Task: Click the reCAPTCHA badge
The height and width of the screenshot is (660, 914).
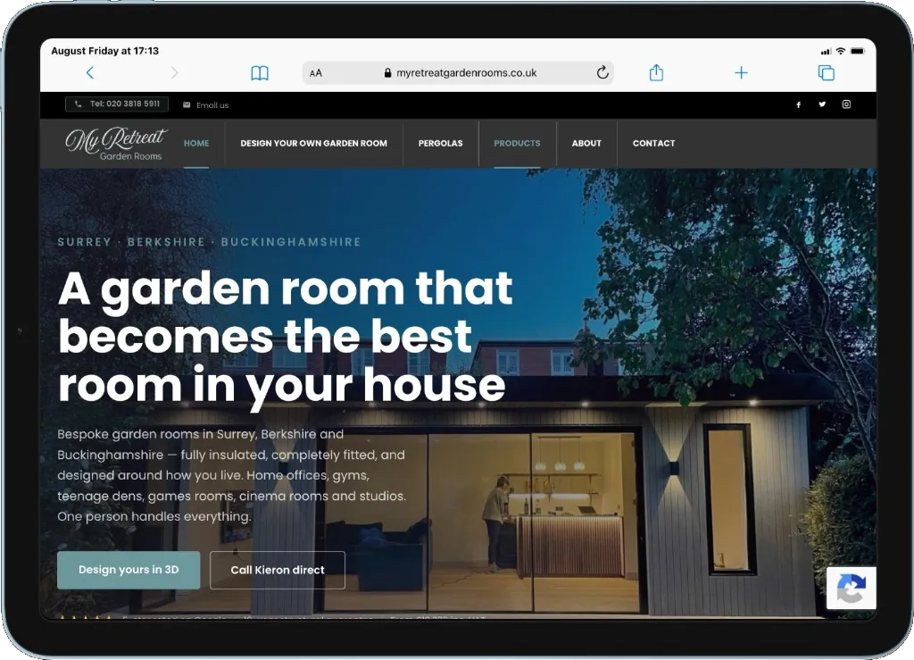Action: click(x=851, y=588)
